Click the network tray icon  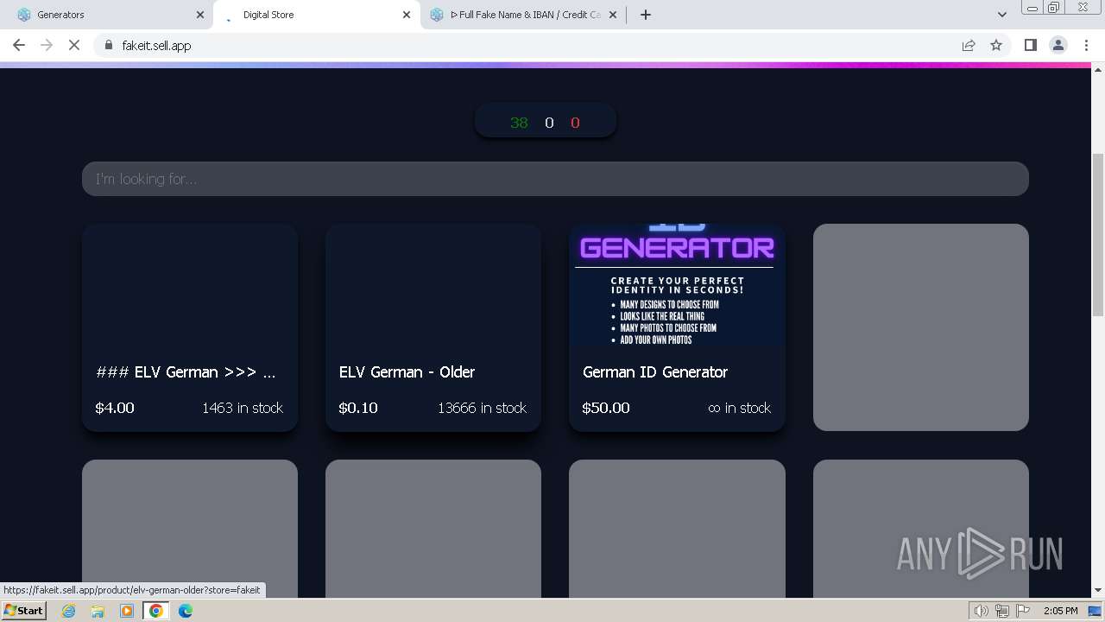coord(1002,611)
